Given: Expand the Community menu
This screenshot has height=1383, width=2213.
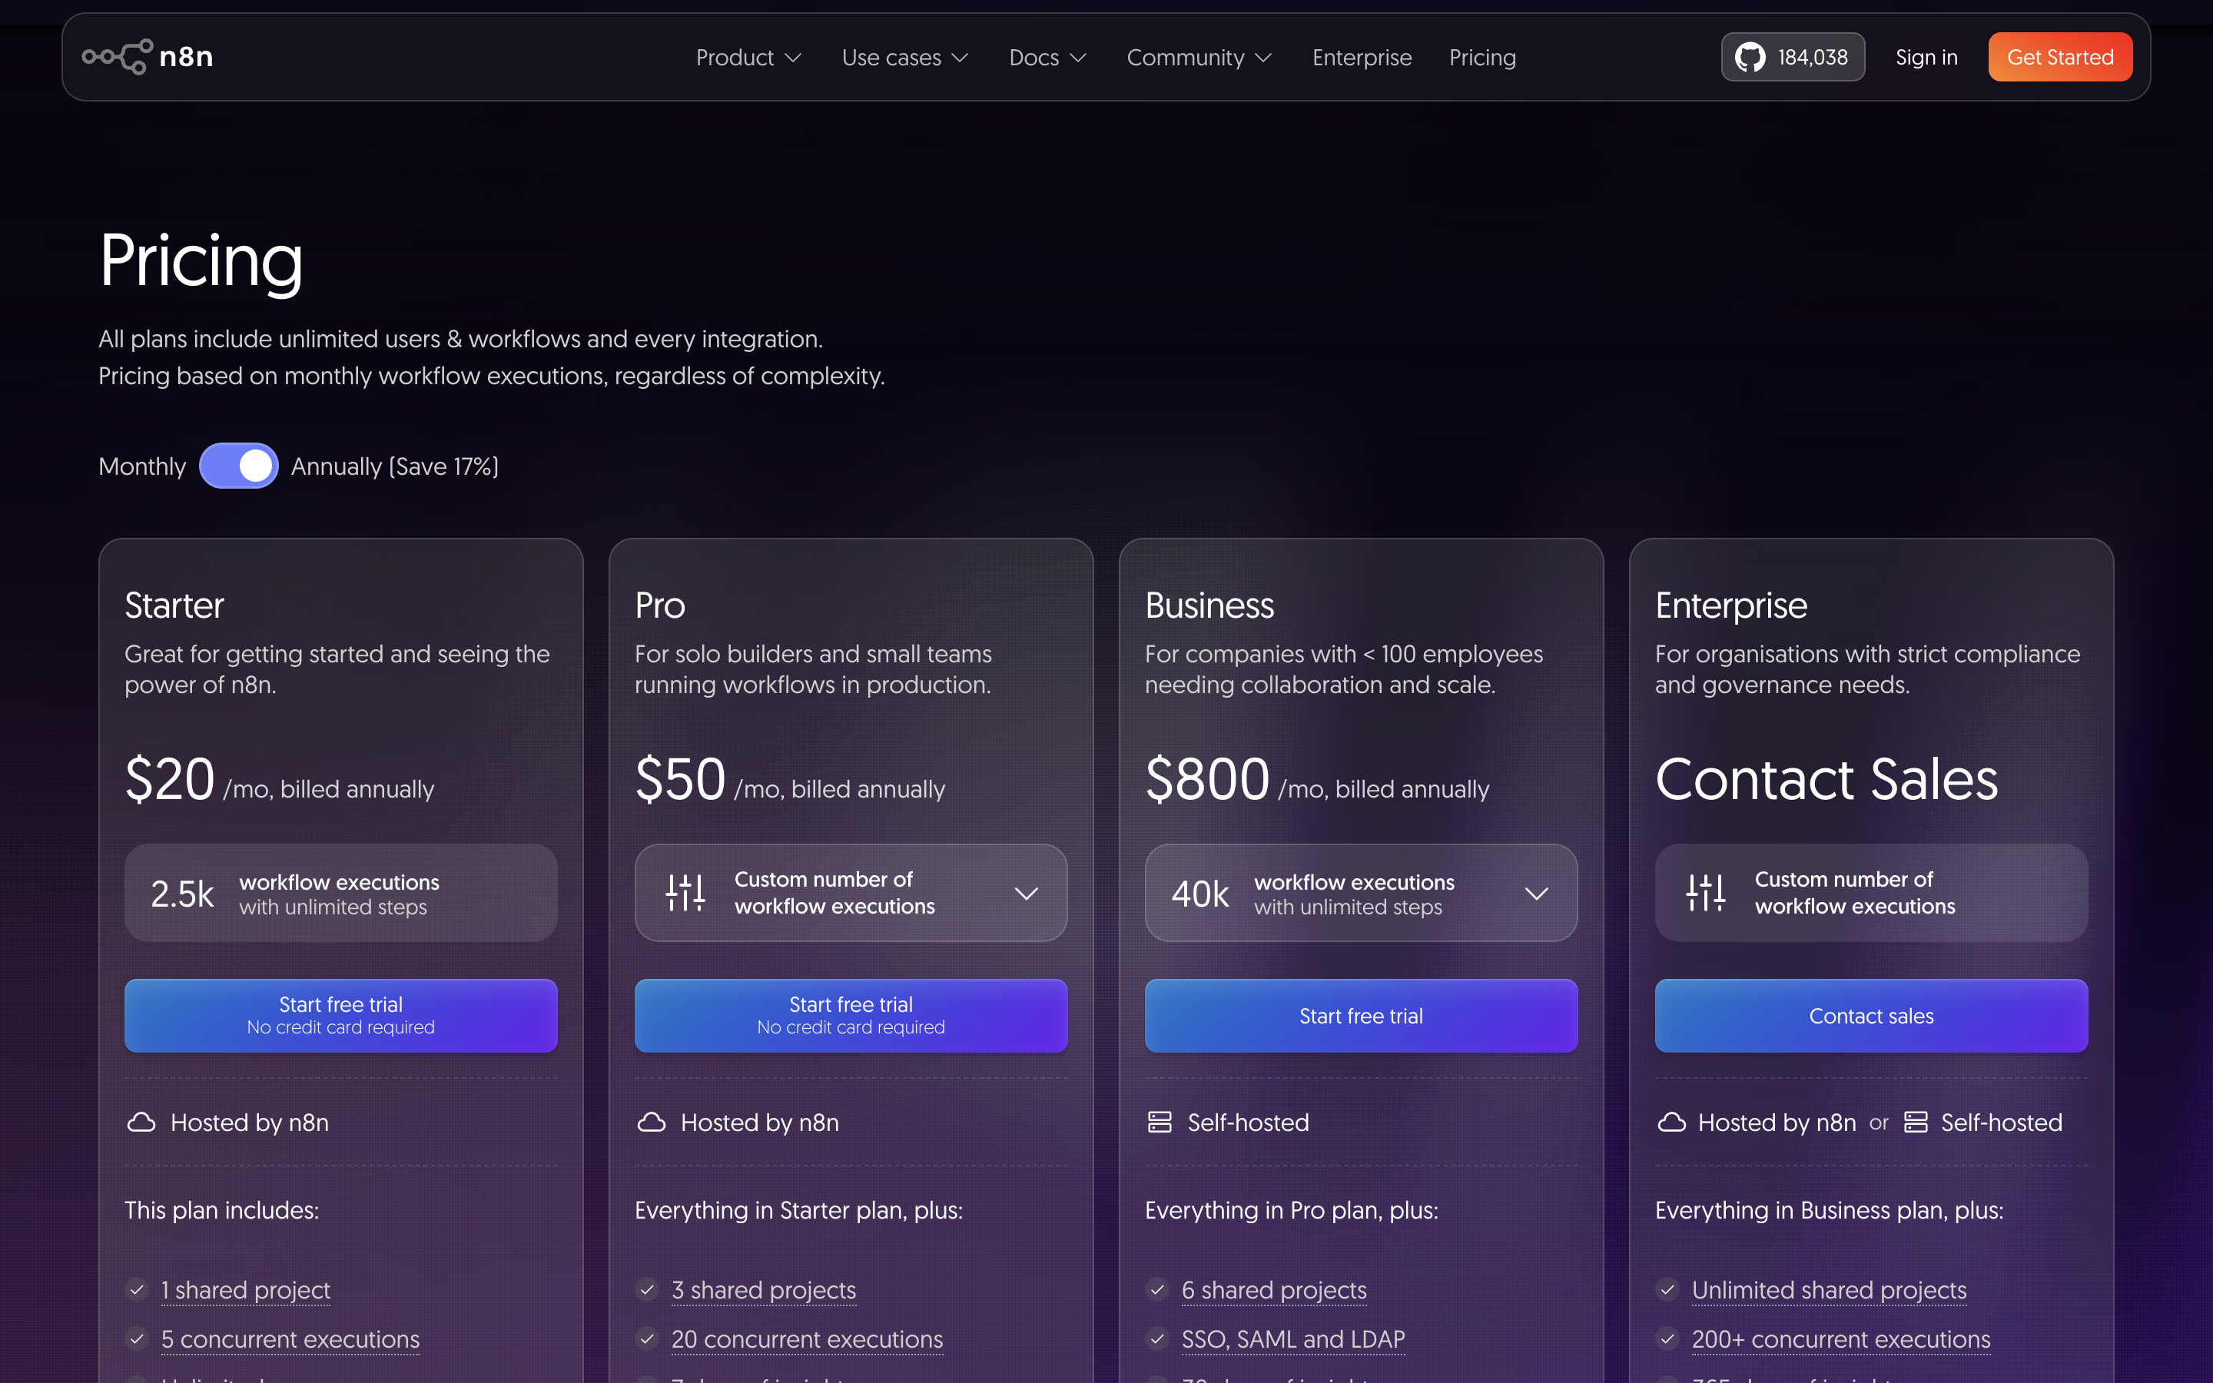Looking at the screenshot, I should [1199, 58].
